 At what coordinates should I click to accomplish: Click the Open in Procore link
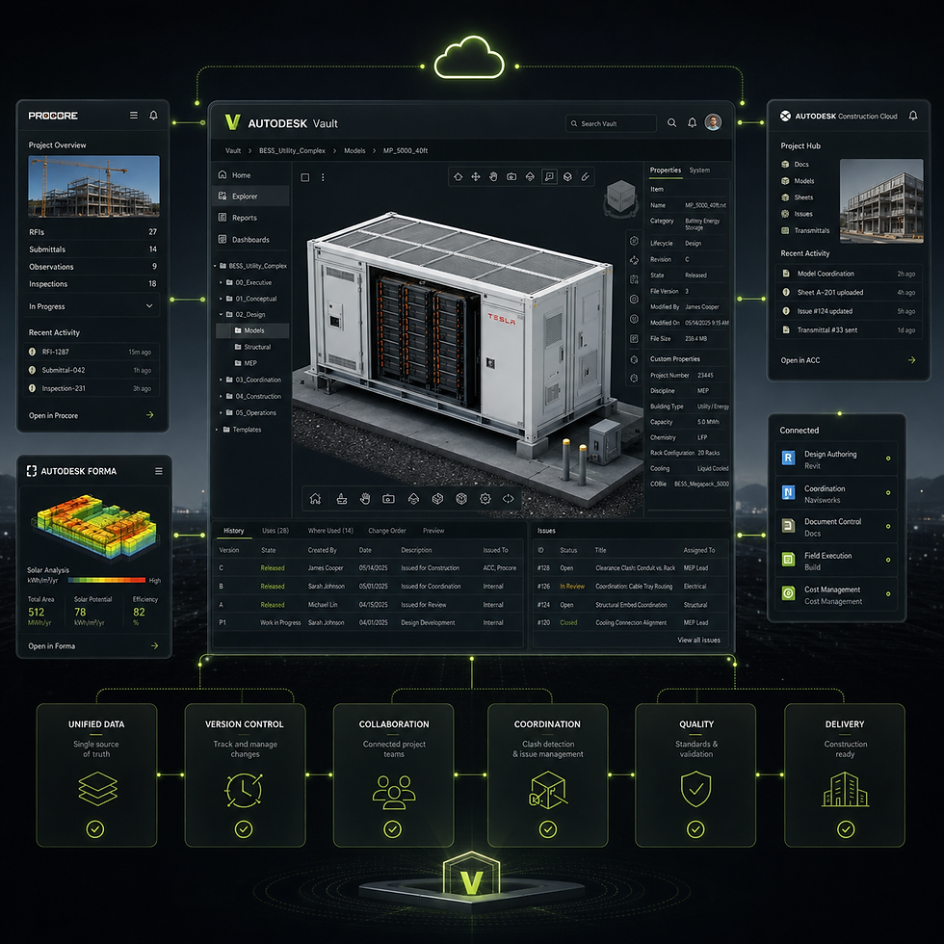tap(92, 415)
